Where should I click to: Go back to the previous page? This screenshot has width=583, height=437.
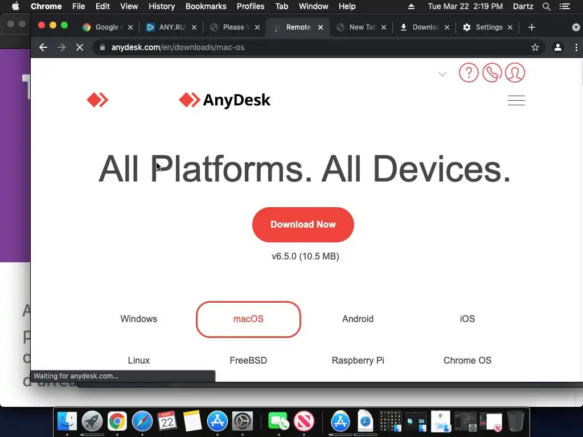(x=43, y=47)
